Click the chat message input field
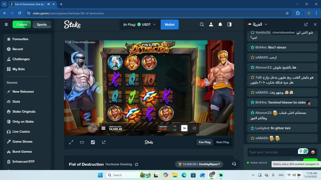Image resolution: width=321 pixels, height=180 pixels. point(272,152)
